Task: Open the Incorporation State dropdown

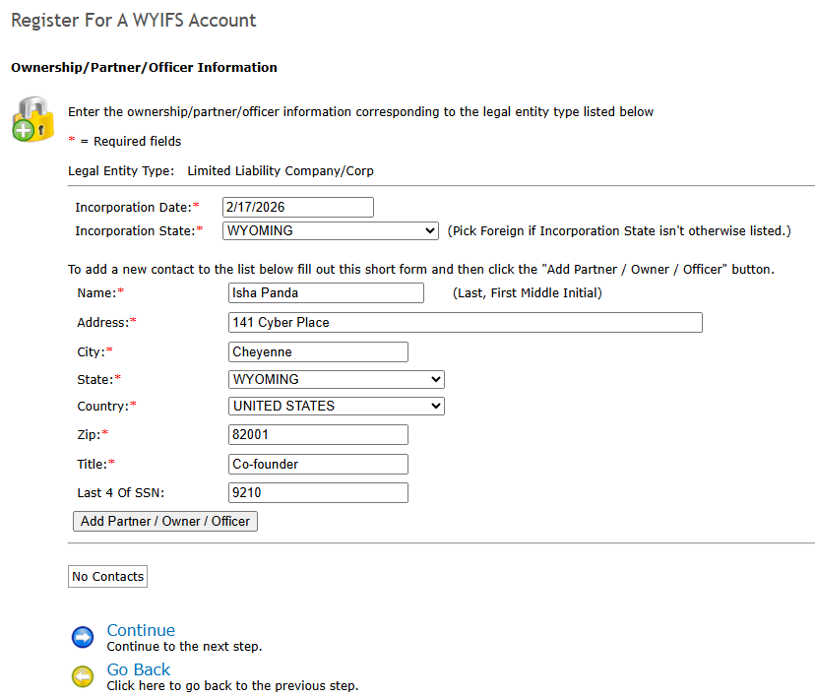Action: pos(331,230)
